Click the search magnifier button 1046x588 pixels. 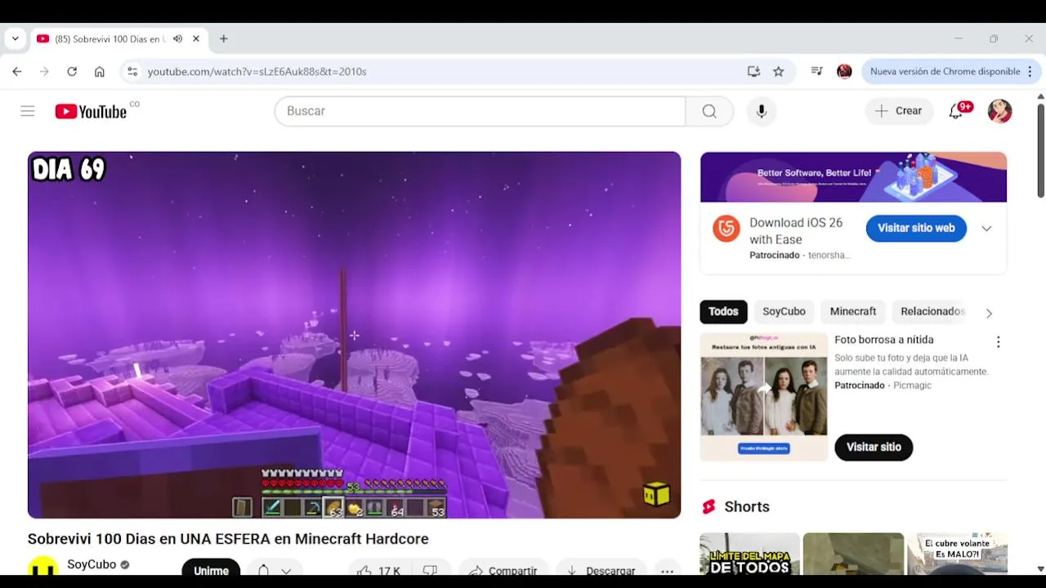(709, 111)
